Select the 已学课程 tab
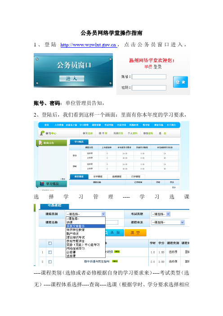Screen dimensions: 223x316 coord(136,176)
